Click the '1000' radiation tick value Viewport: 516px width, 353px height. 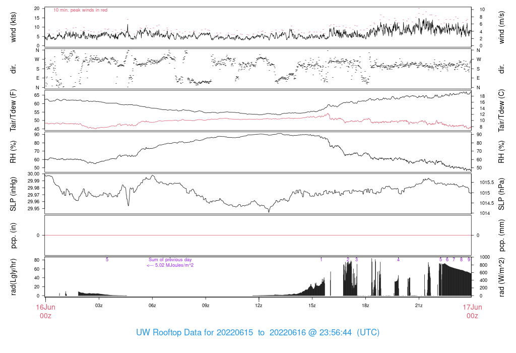click(x=484, y=257)
